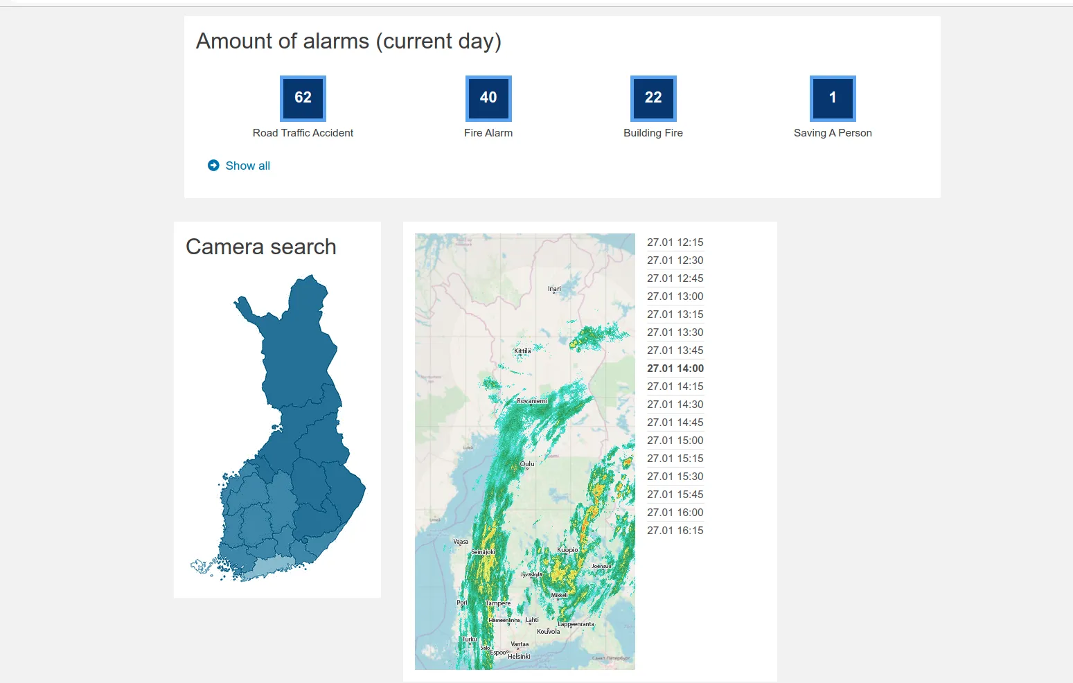Click Vaasa on the radar map

[x=461, y=542]
